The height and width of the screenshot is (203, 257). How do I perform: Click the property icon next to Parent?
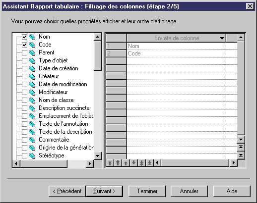32,52
